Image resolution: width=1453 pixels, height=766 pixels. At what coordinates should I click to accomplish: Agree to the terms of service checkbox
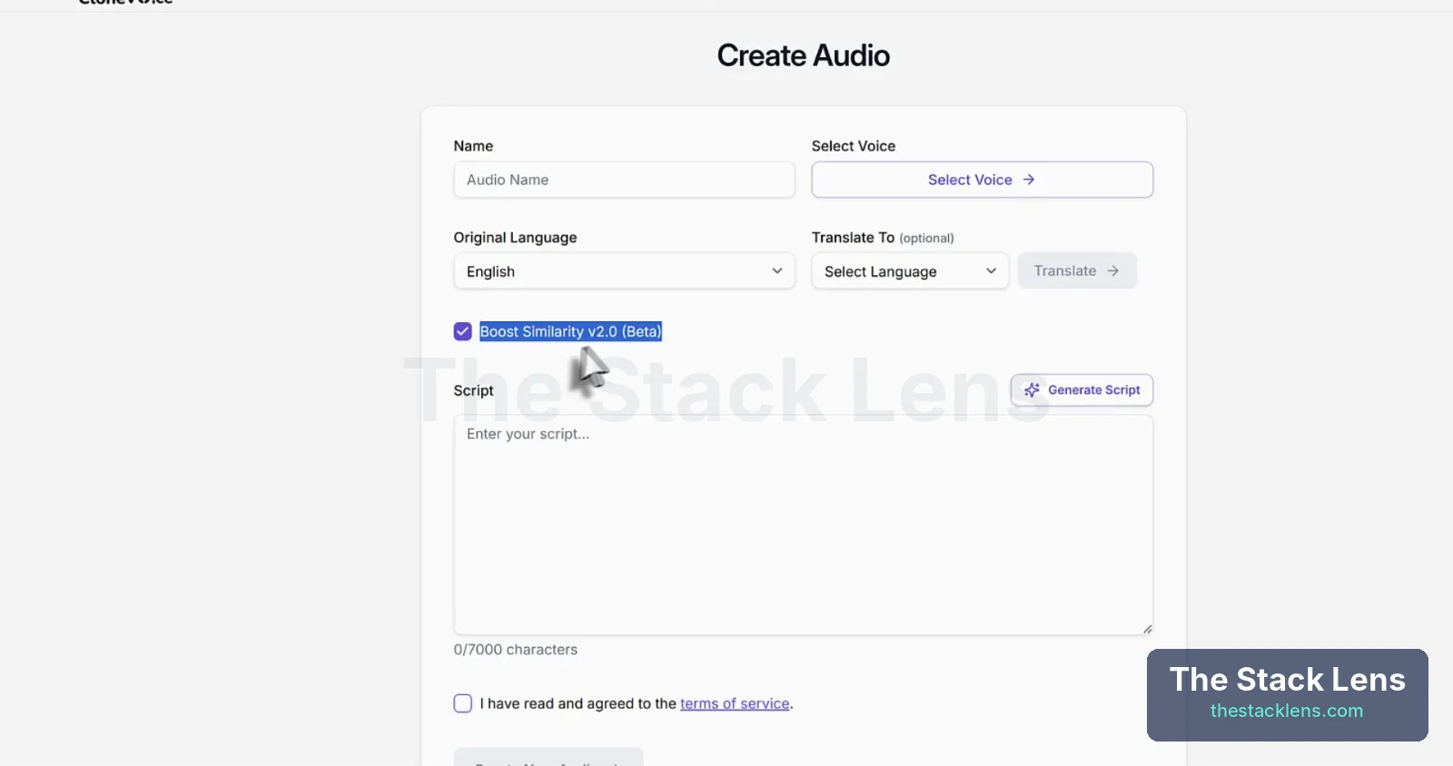pos(463,703)
